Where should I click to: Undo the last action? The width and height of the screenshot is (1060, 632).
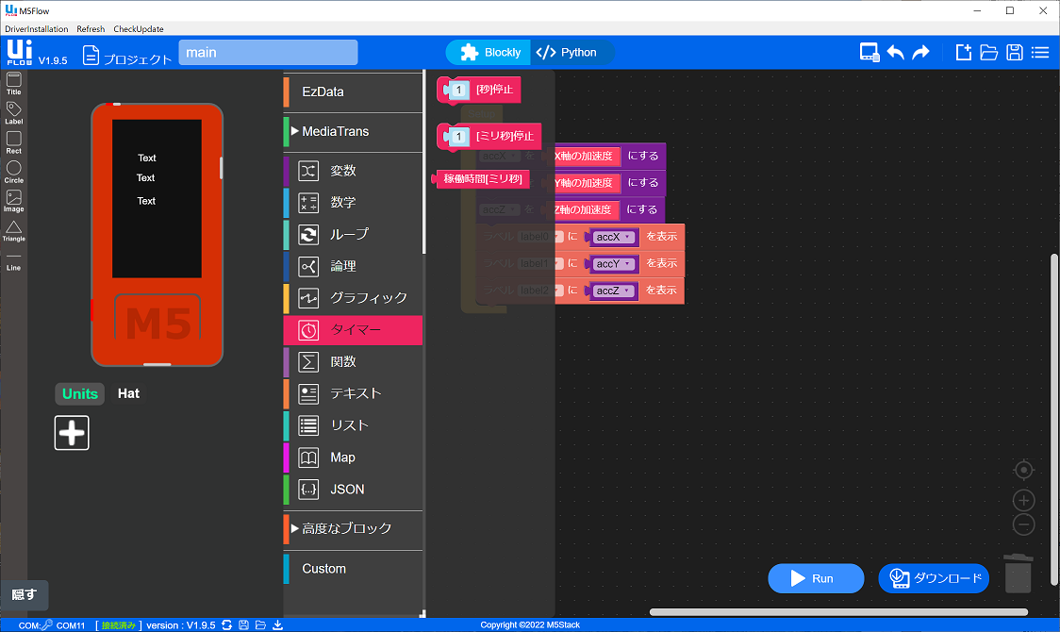896,53
